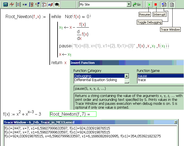Click the last trace line starting f(x)=924
Viewport: 184px width, 146px height.
tap(83, 136)
